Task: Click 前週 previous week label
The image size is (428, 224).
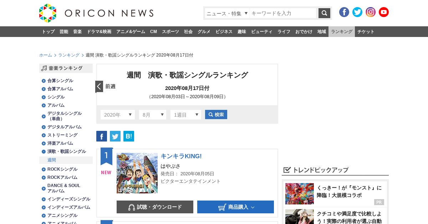Action: coord(110,86)
